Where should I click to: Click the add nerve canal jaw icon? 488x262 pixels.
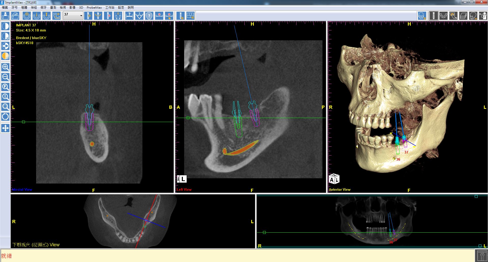56,16
